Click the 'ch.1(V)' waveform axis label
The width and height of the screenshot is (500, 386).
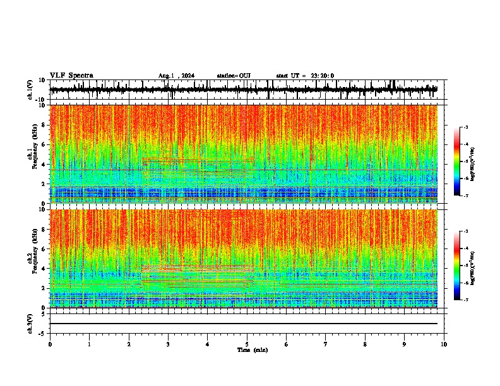(31, 90)
